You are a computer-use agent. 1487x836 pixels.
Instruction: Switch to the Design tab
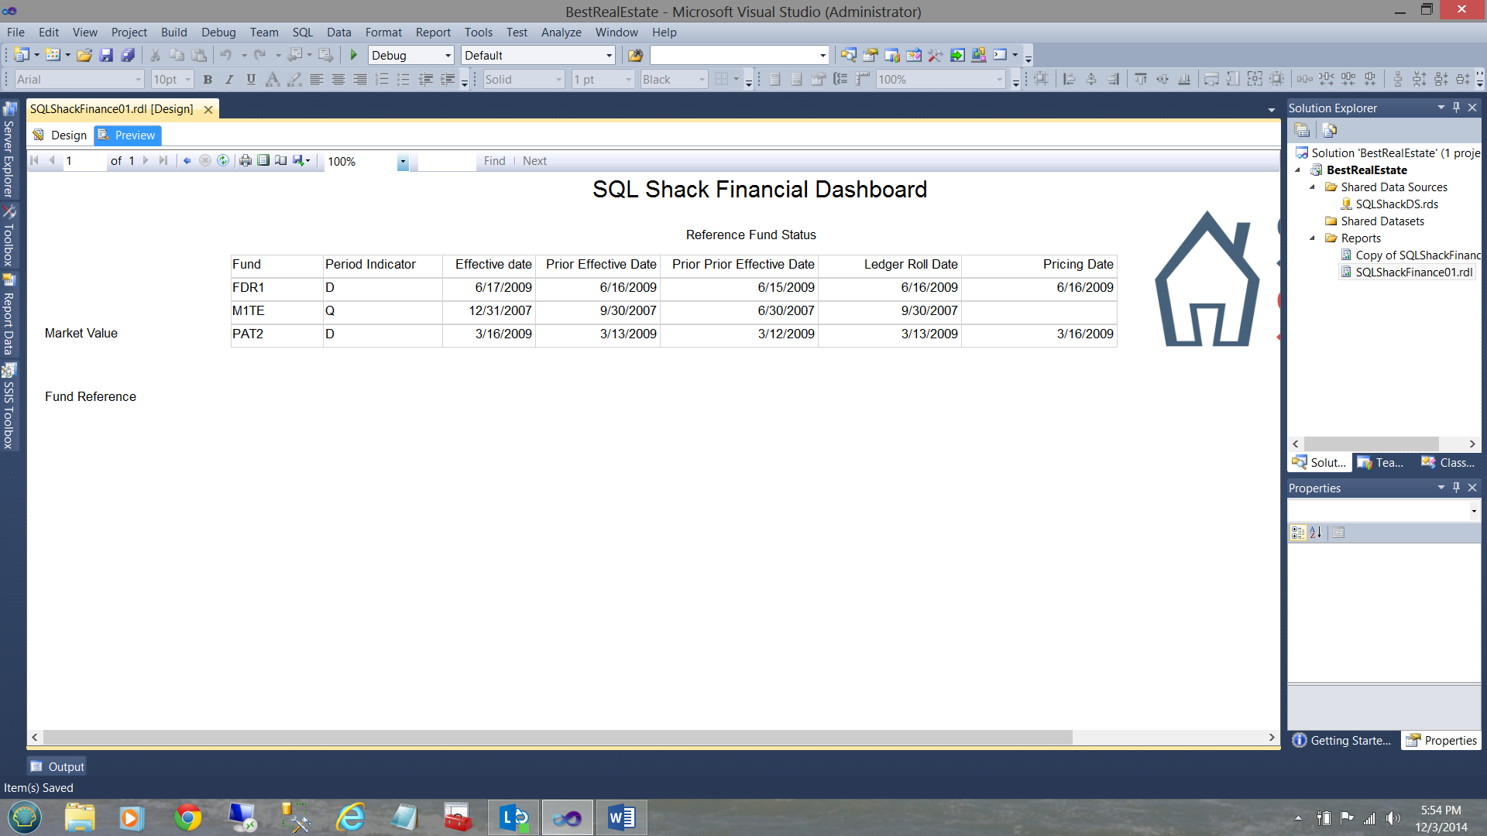[x=60, y=135]
